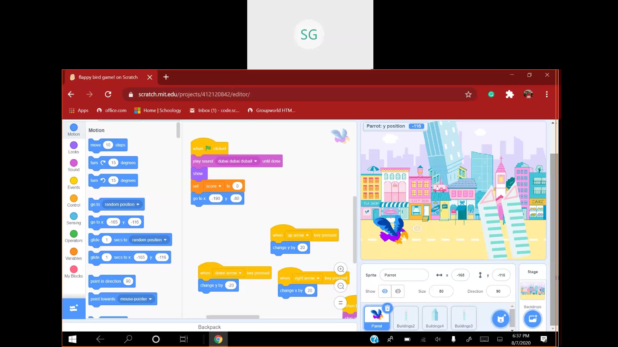This screenshot has width=618, height=347.
Task: Reset the workspace zoom level
Action: [x=341, y=303]
